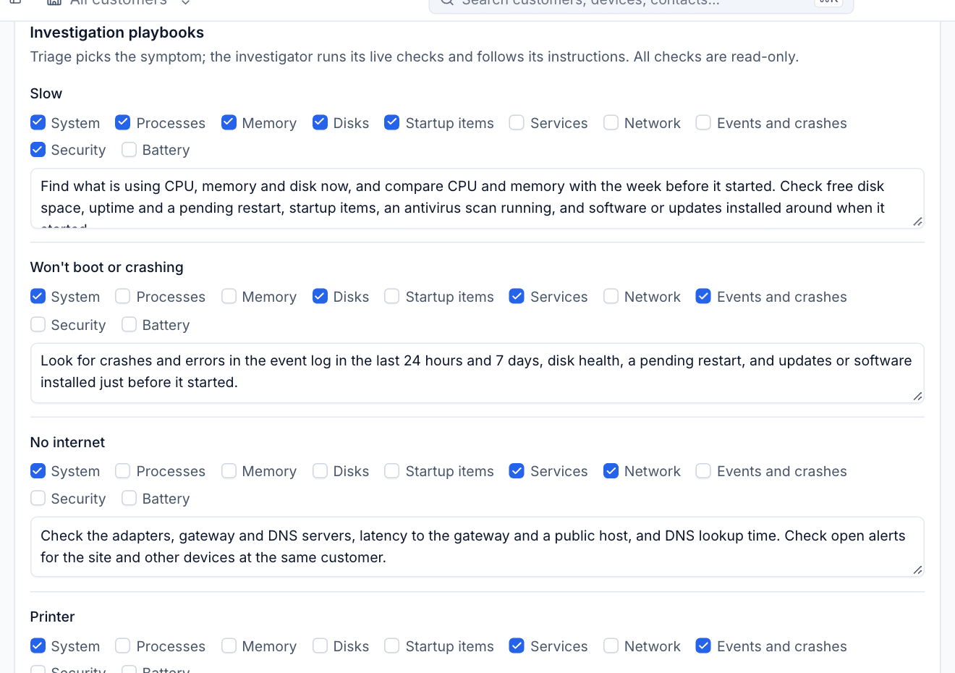Uncheck System for the No internet playbook
This screenshot has height=673, width=955.
coord(38,470)
